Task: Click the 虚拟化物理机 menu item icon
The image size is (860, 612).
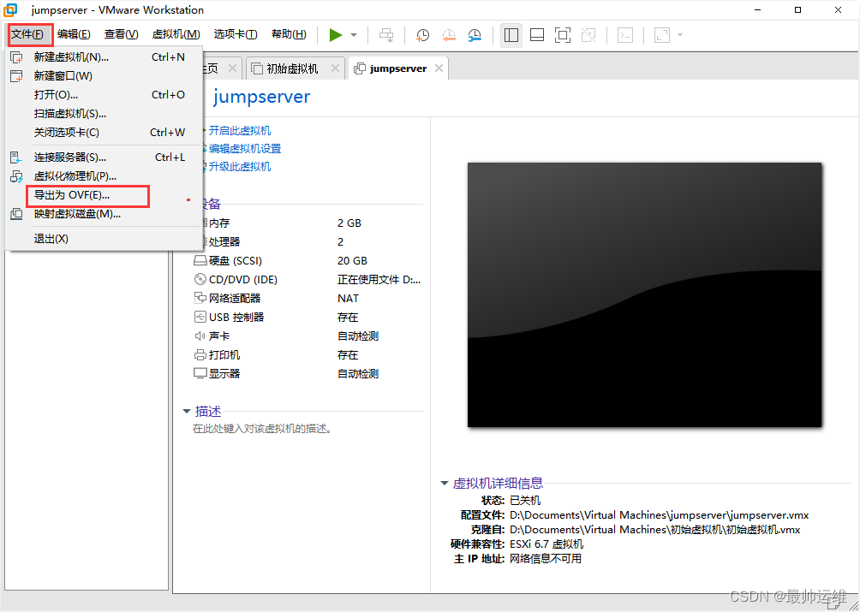Action: 17,176
